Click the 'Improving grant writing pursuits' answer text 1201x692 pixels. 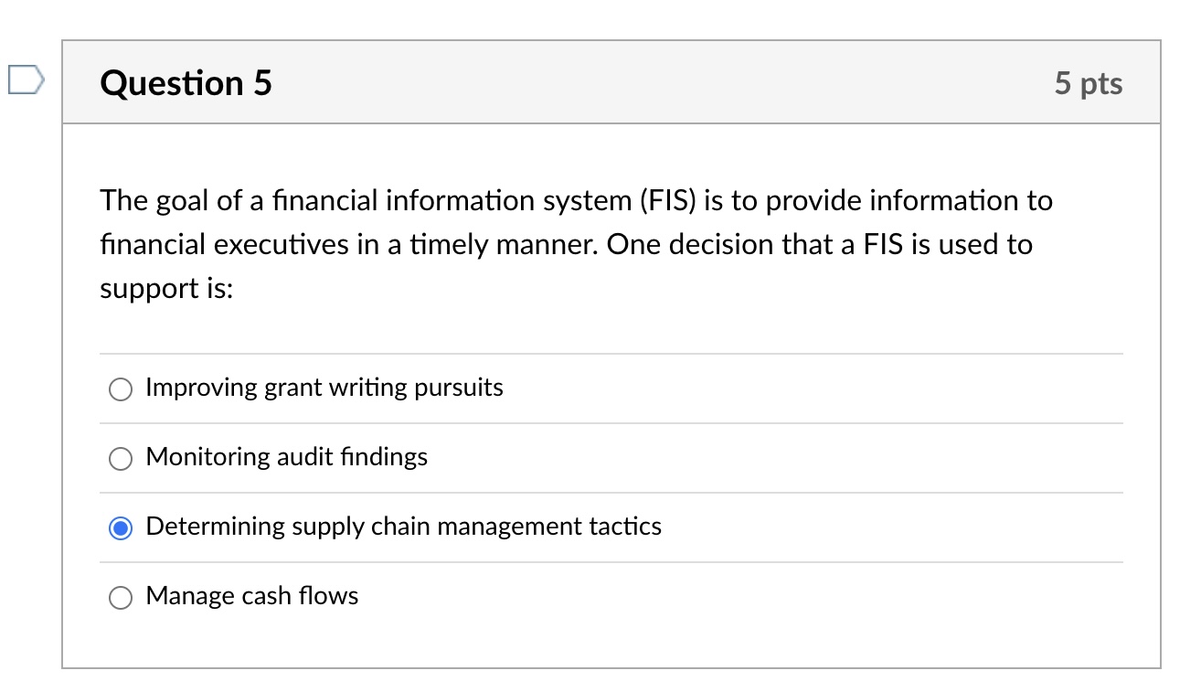324,388
